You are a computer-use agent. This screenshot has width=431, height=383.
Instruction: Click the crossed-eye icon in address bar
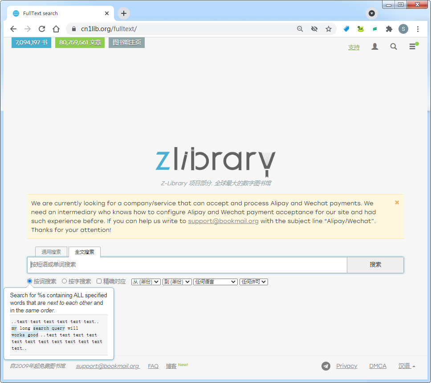click(x=314, y=29)
